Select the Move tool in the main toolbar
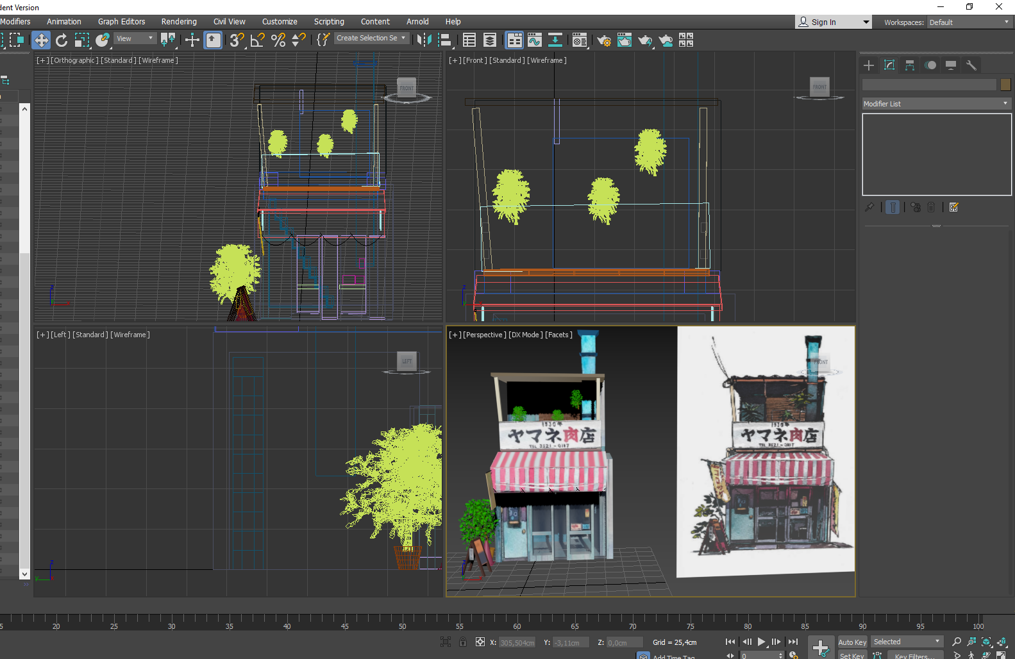This screenshot has height=659, width=1015. [x=41, y=40]
